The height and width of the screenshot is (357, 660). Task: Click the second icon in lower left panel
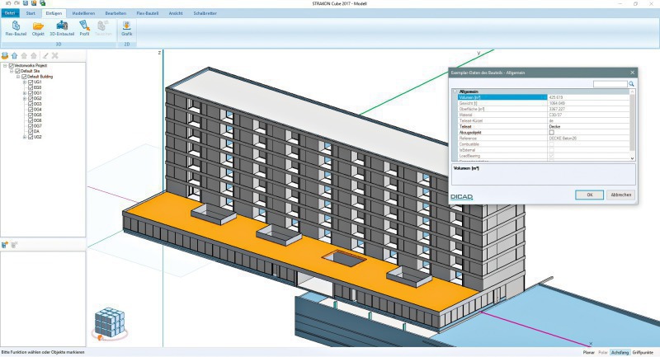pyautogui.click(x=14, y=245)
